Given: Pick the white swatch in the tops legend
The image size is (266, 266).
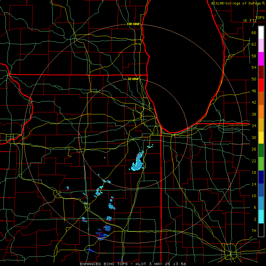Looking at the screenshot, I should 261,33.
